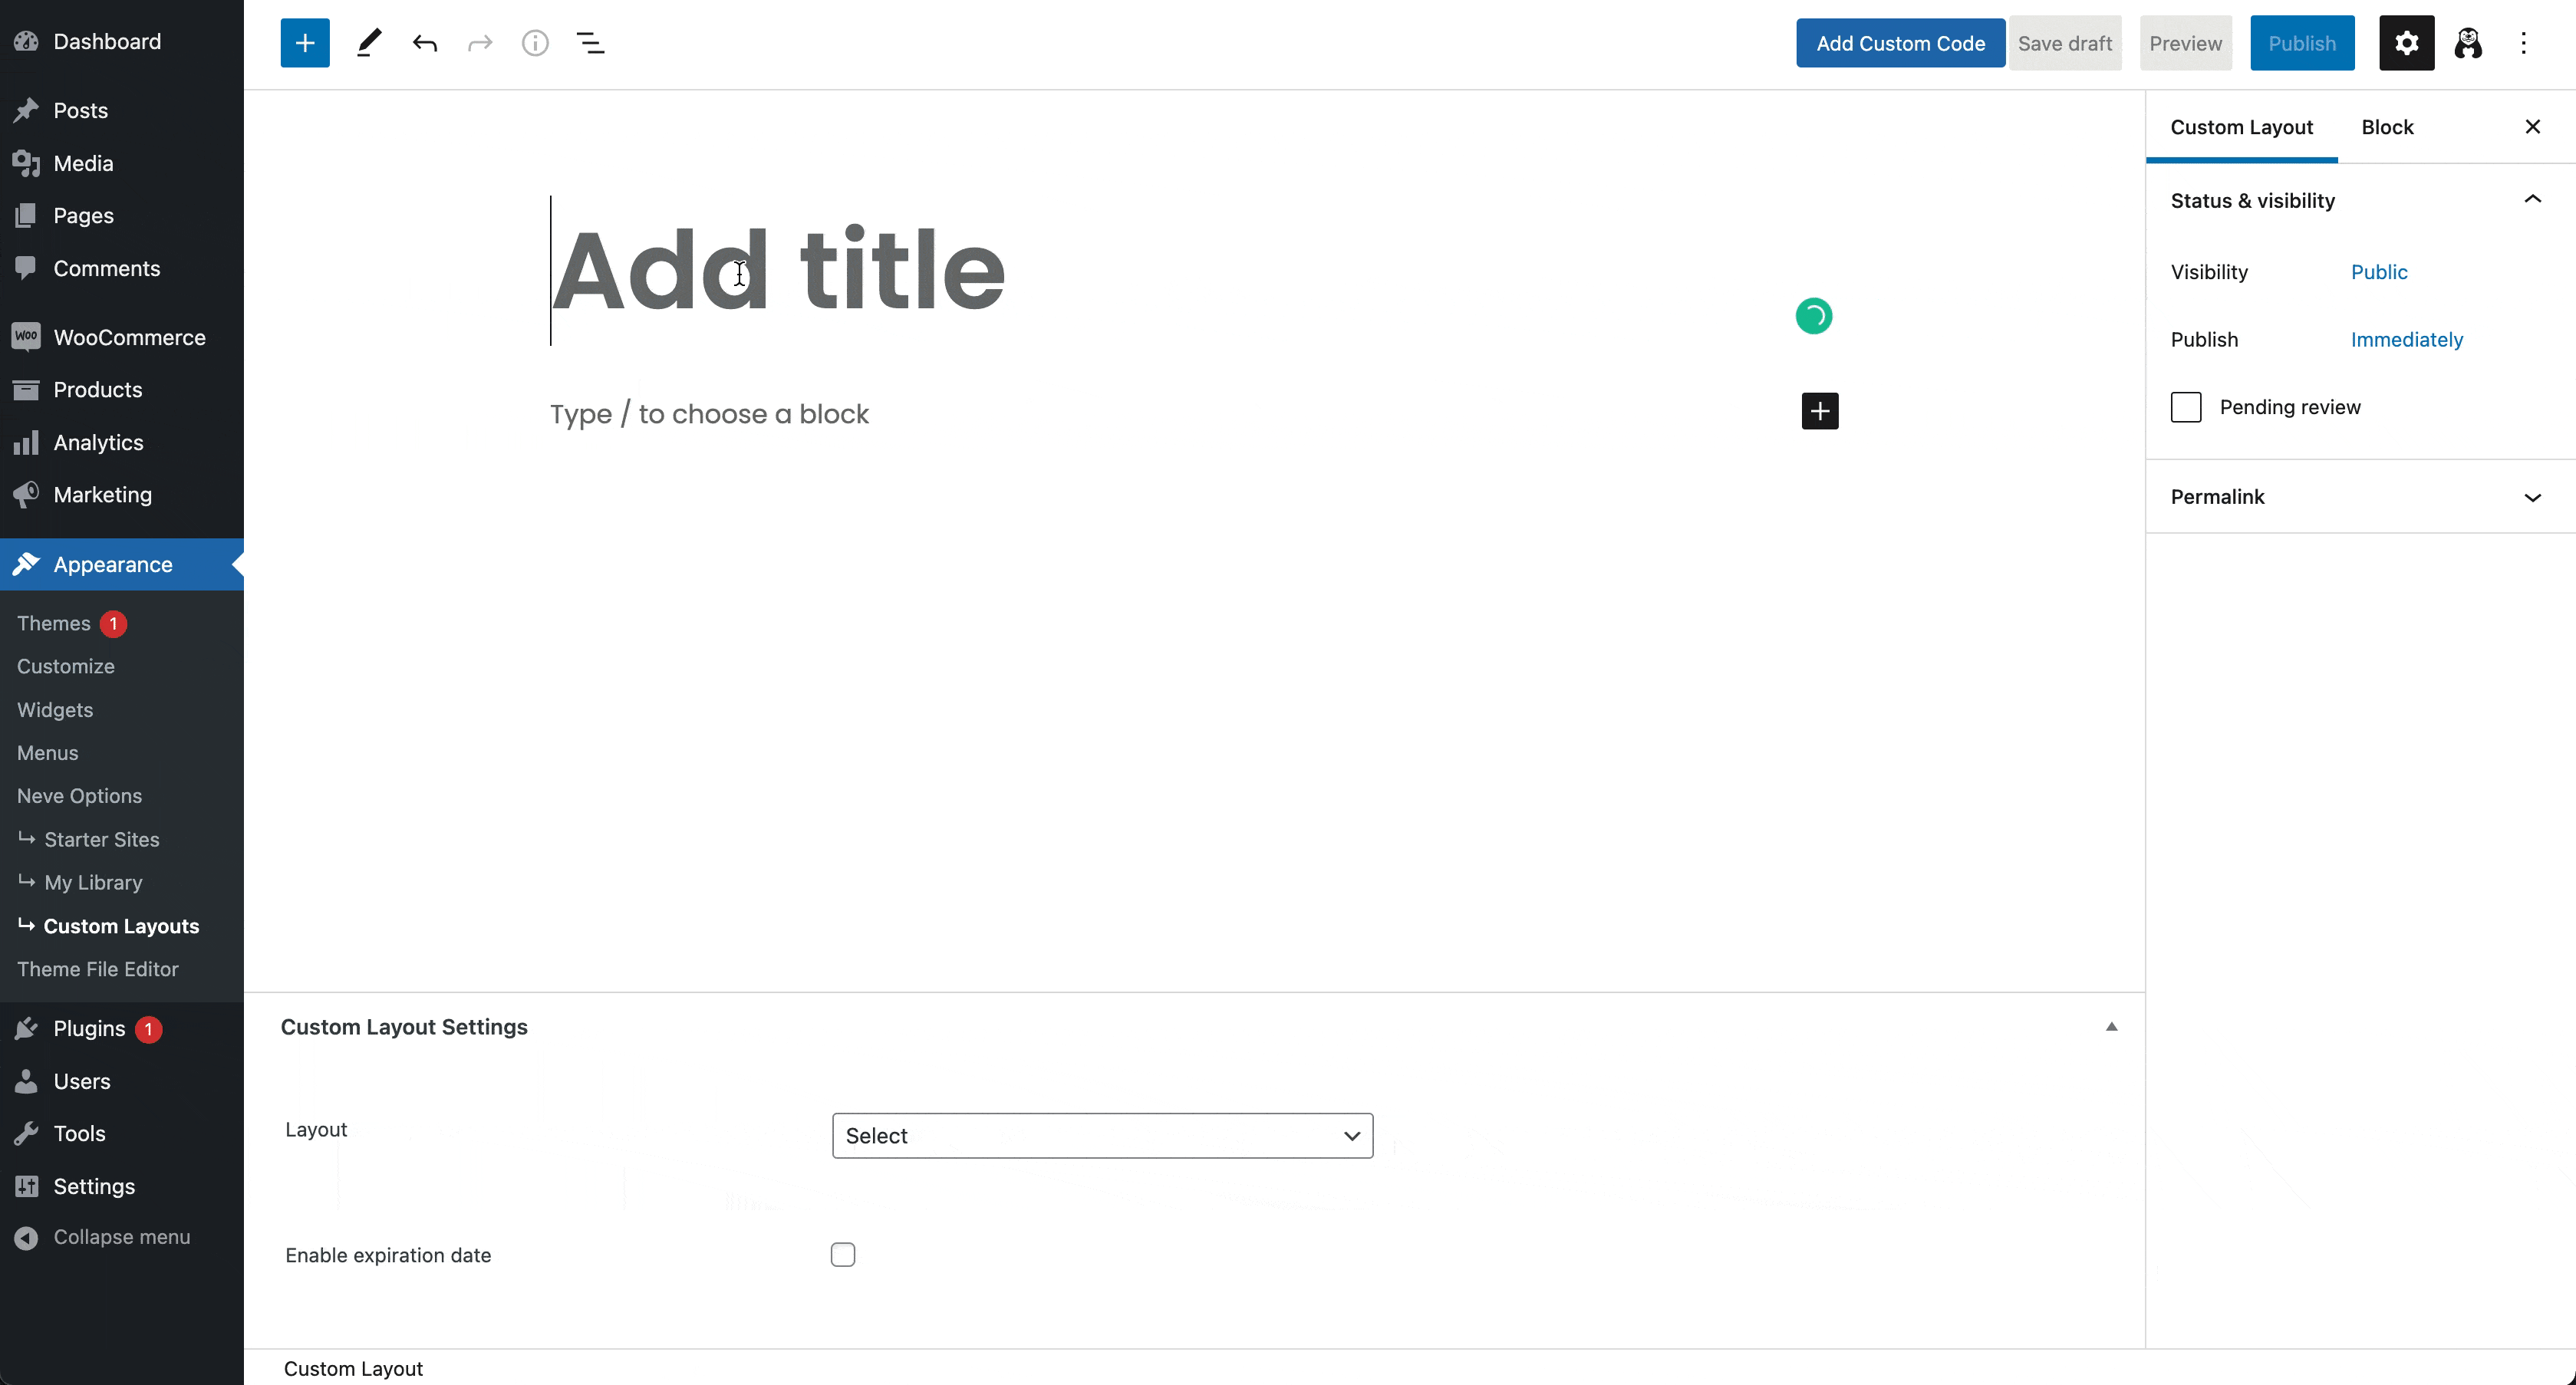2576x1385 pixels.
Task: Switch to the Block tab in sidebar
Action: [2387, 127]
